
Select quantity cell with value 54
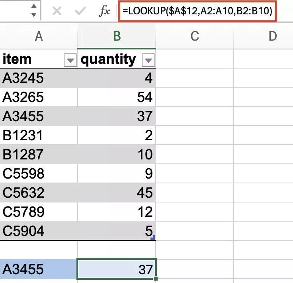(117, 97)
